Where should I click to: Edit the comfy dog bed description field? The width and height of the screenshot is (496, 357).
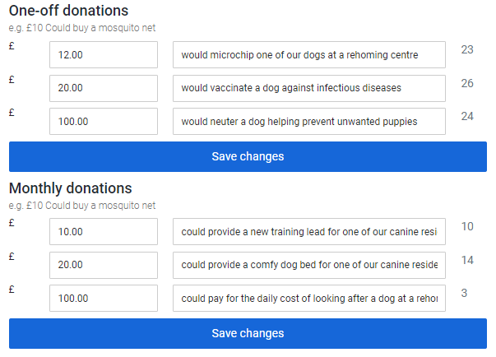pos(308,265)
